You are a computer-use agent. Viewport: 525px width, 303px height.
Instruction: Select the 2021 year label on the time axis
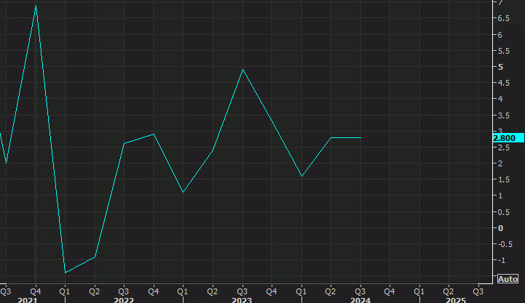point(27,299)
